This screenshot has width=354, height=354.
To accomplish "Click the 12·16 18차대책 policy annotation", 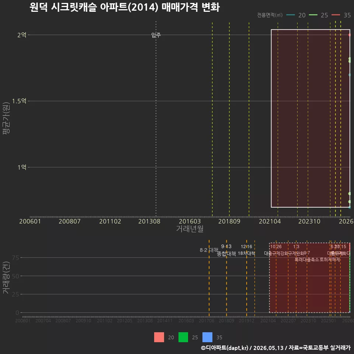I will (x=246, y=250).
